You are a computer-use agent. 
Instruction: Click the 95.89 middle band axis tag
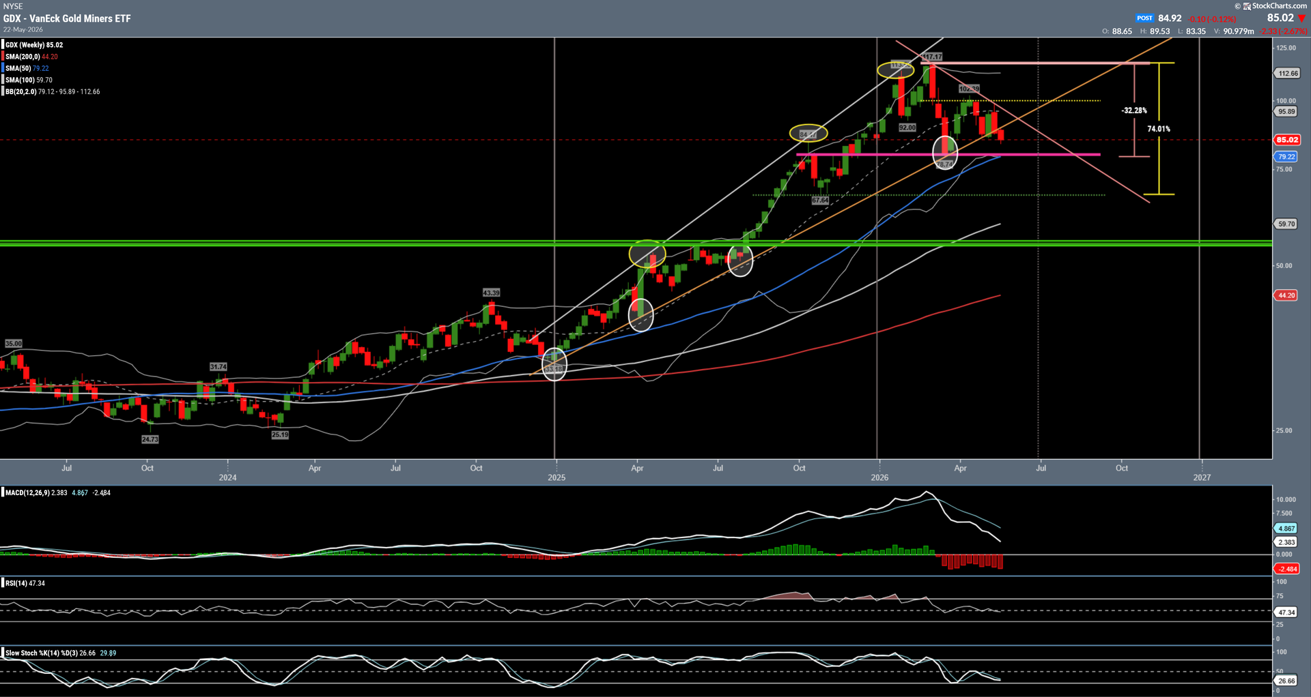coord(1286,112)
